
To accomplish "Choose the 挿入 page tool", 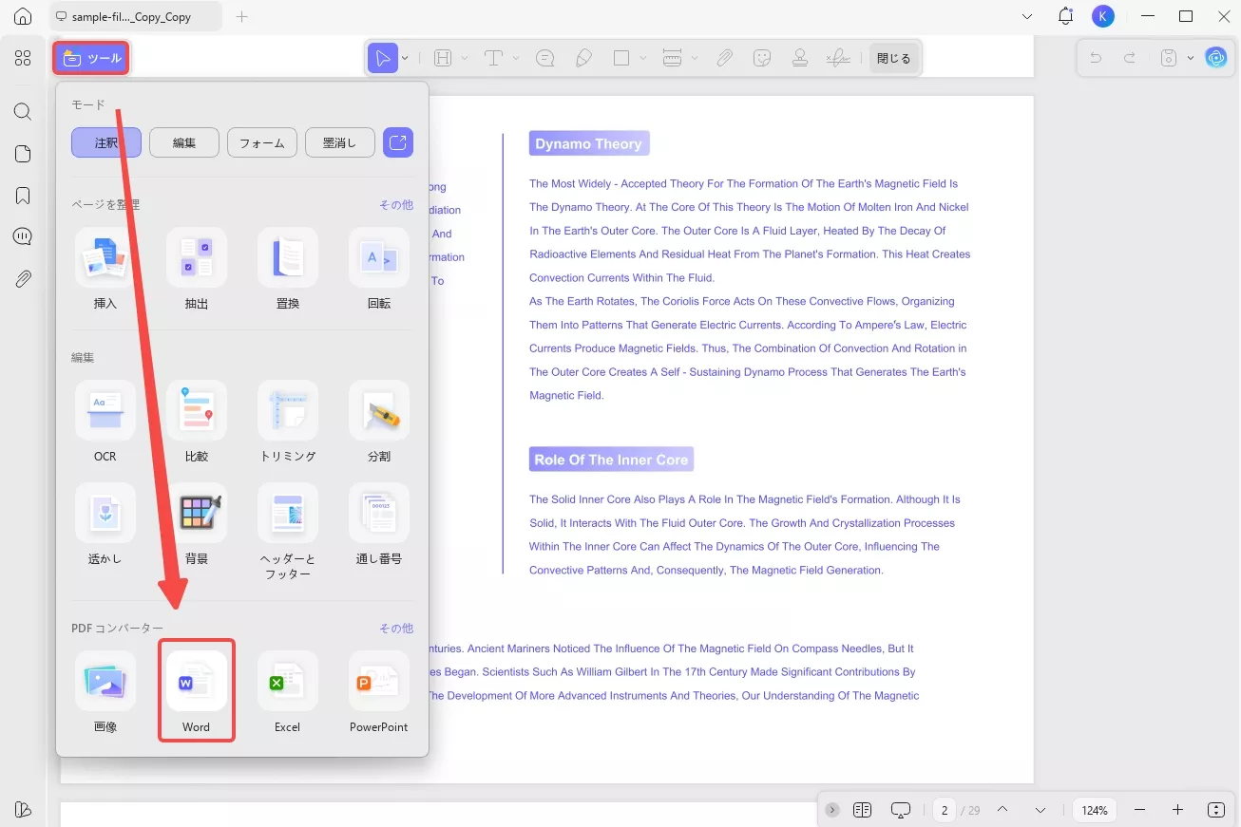I will coord(105,270).
